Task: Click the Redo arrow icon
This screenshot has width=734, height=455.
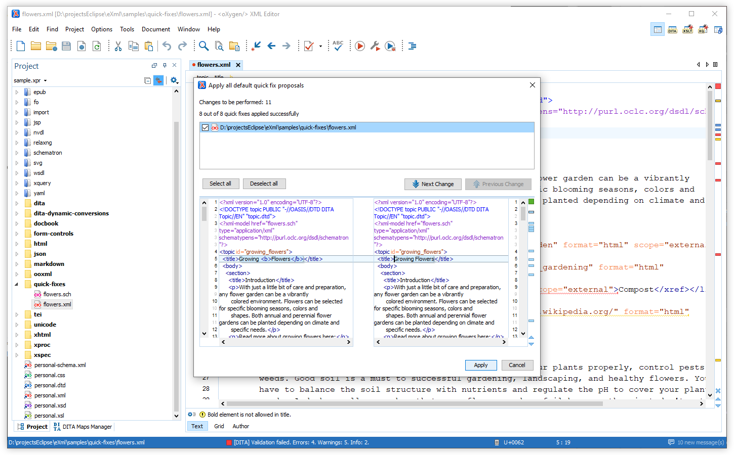Action: 182,46
